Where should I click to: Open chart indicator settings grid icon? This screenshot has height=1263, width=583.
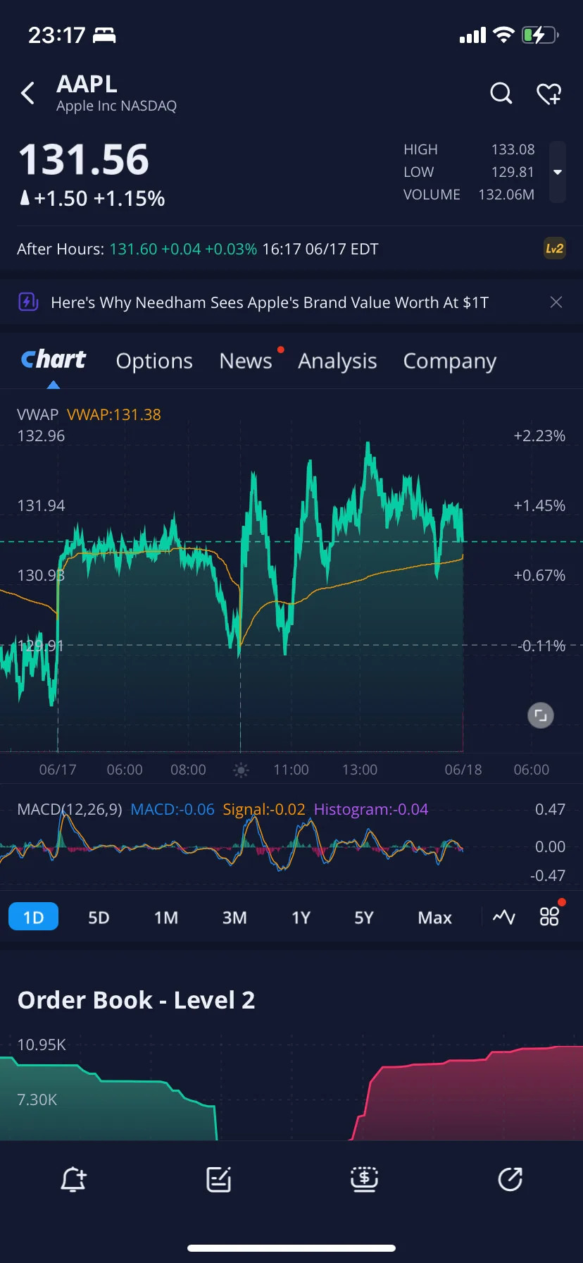click(x=549, y=916)
